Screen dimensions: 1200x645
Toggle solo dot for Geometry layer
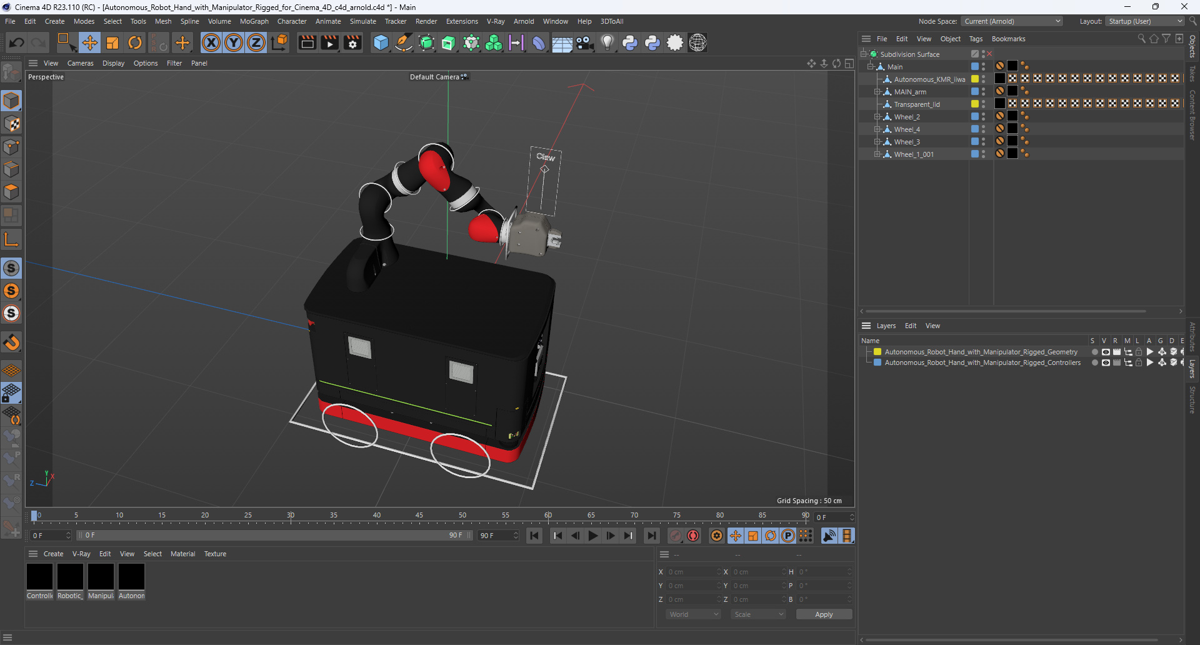[1094, 352]
